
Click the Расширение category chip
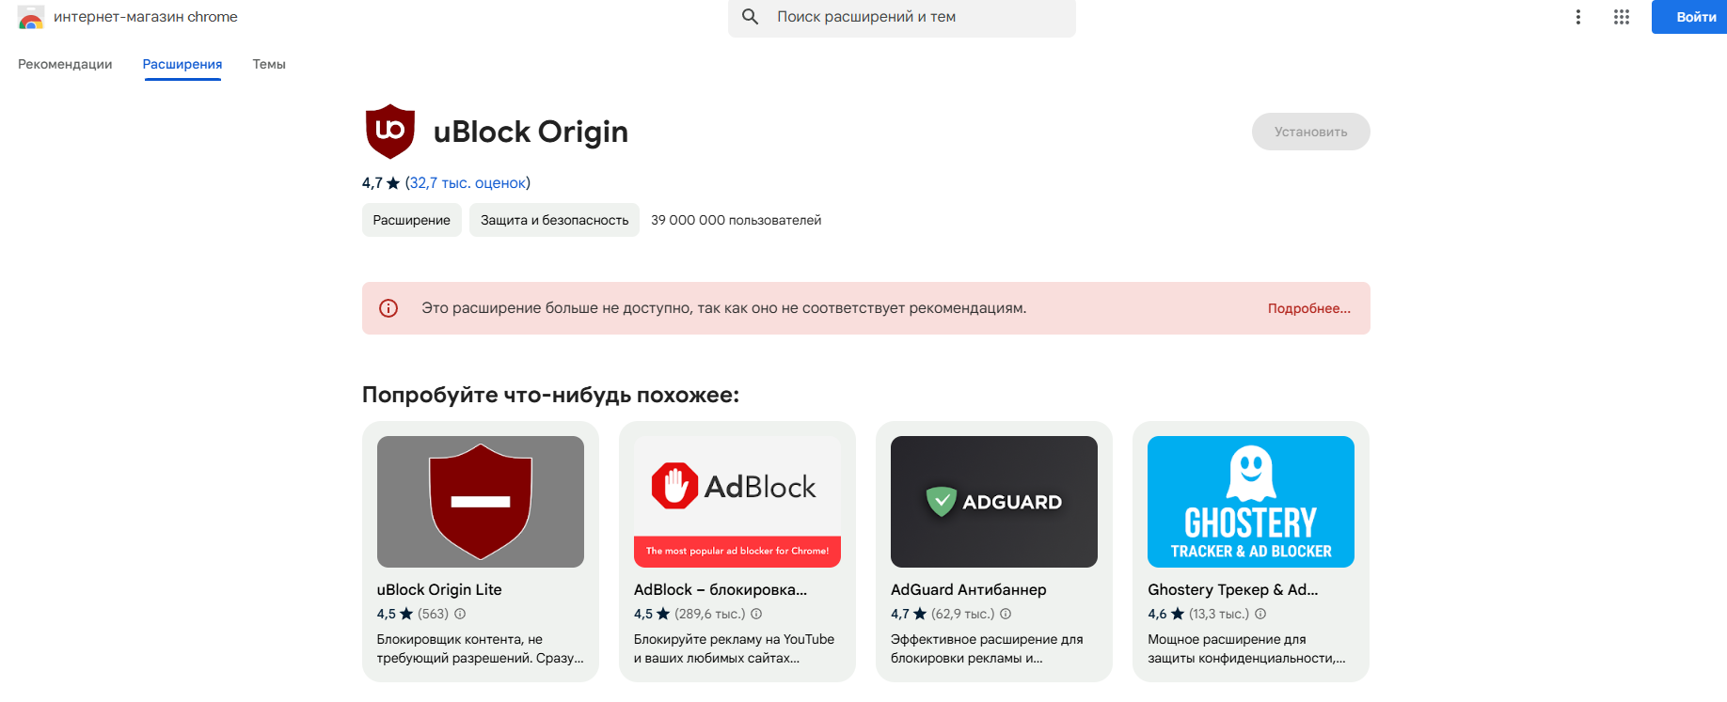(412, 220)
